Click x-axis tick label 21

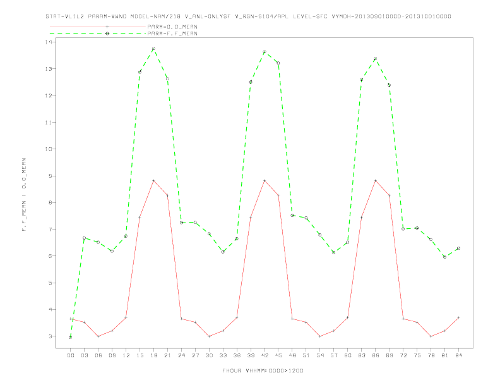(x=167, y=355)
